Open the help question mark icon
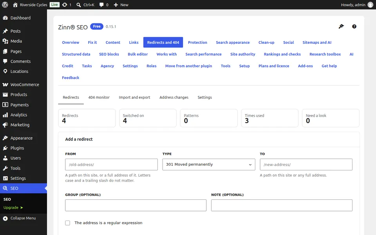Viewport: 376px width, 235px height. 354,26
